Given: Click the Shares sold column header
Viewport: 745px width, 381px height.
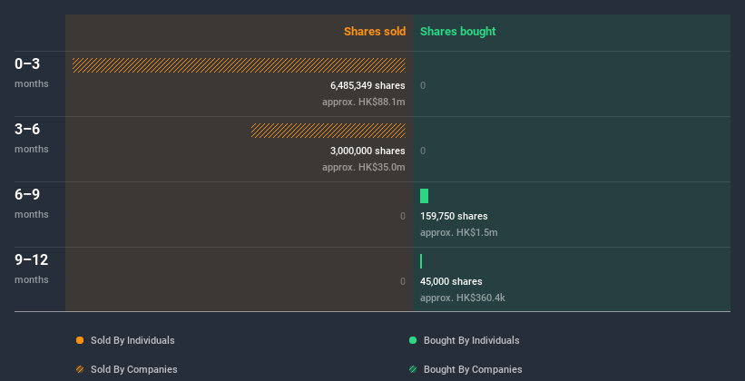Looking at the screenshot, I should point(375,32).
